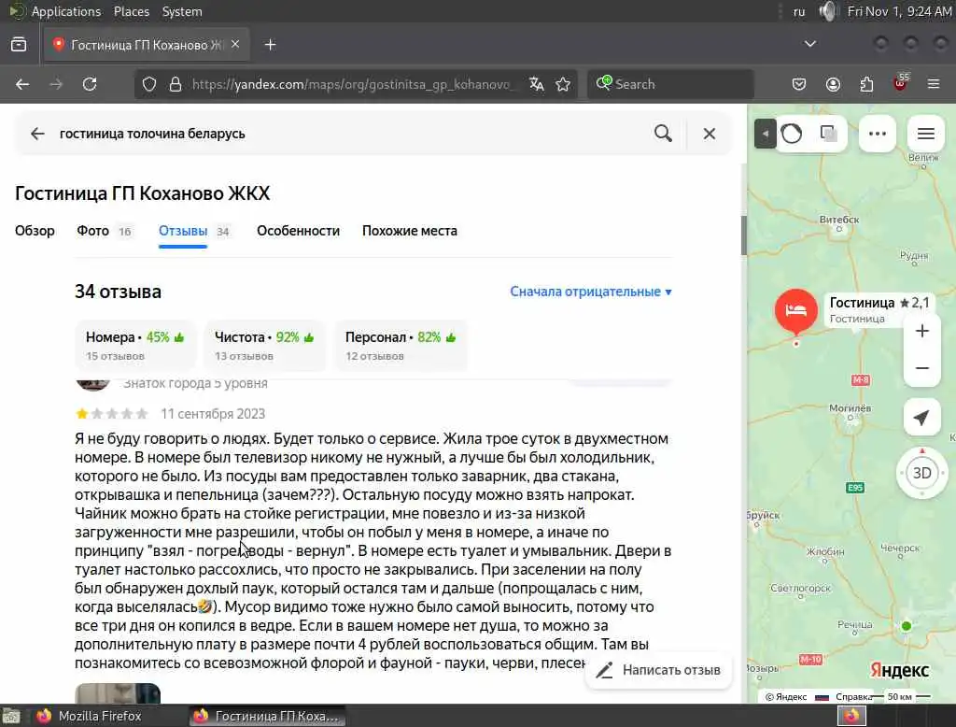Filter reviews by Персонал 82%
This screenshot has height=727, width=956.
pyautogui.click(x=401, y=346)
